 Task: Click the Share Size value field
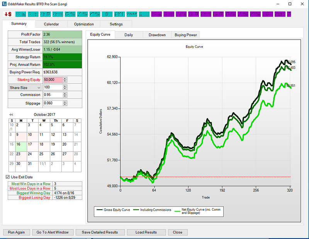53,87
